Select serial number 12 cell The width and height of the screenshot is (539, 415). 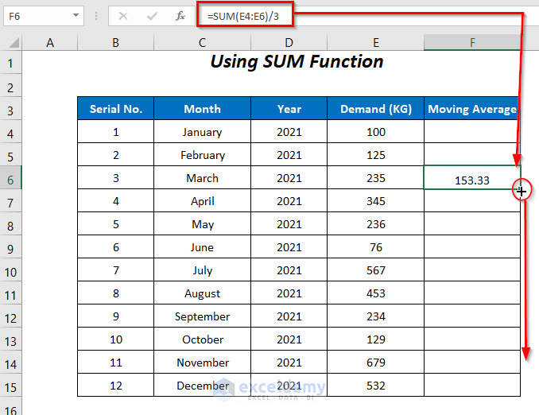(115, 385)
